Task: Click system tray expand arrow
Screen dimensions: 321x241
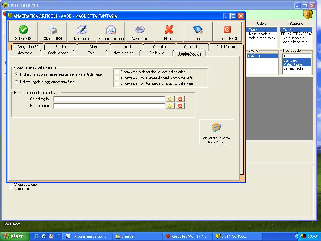Action: [x=297, y=236]
